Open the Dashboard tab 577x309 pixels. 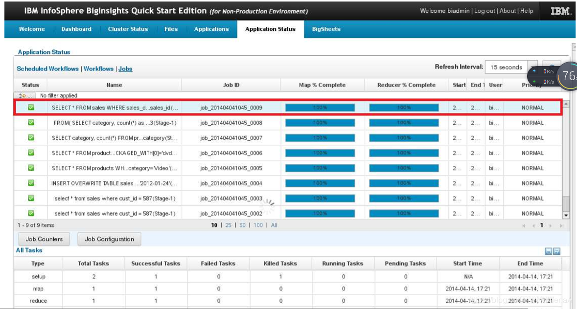pos(76,29)
